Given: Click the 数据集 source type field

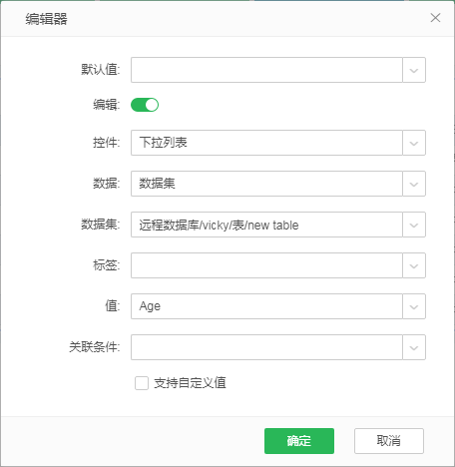Looking at the screenshot, I should tap(266, 184).
